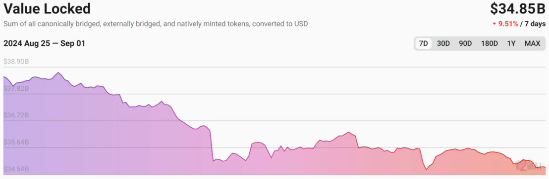This screenshot has width=549, height=179.
Task: Switch chart to 30D range
Action: (443, 43)
